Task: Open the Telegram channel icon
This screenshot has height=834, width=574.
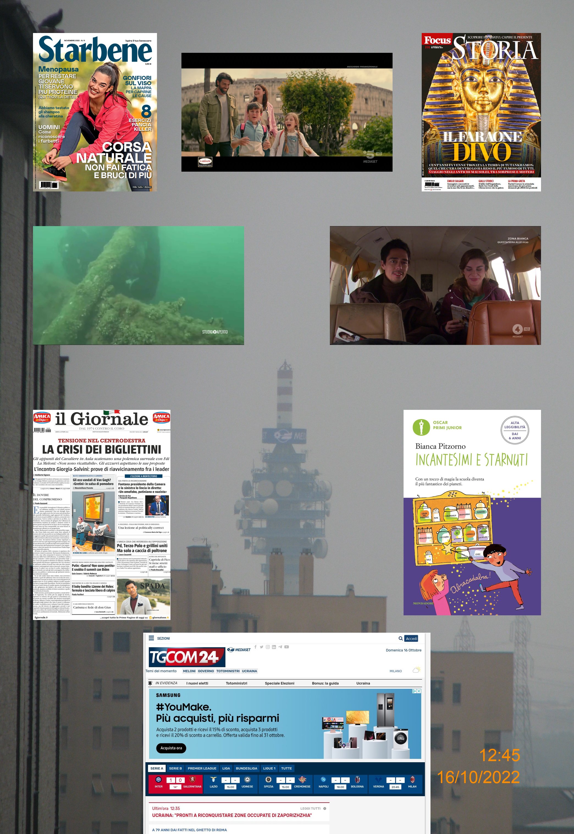Action: click(280, 647)
